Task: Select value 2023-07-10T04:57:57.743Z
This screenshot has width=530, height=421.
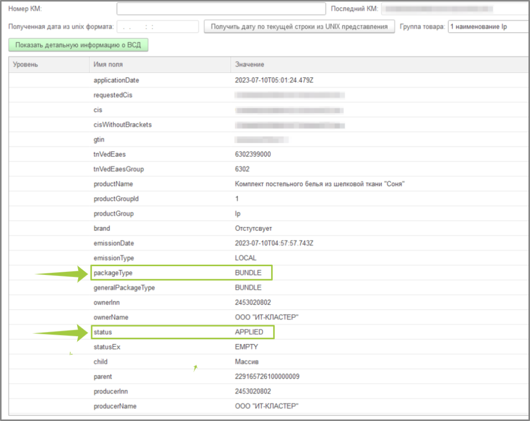Action: 274,243
